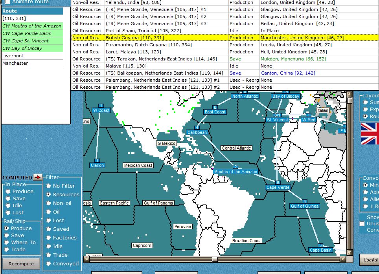Screen dimensions: 379x274
Task: Select the Cape Verde sea area marker
Action: (278, 187)
